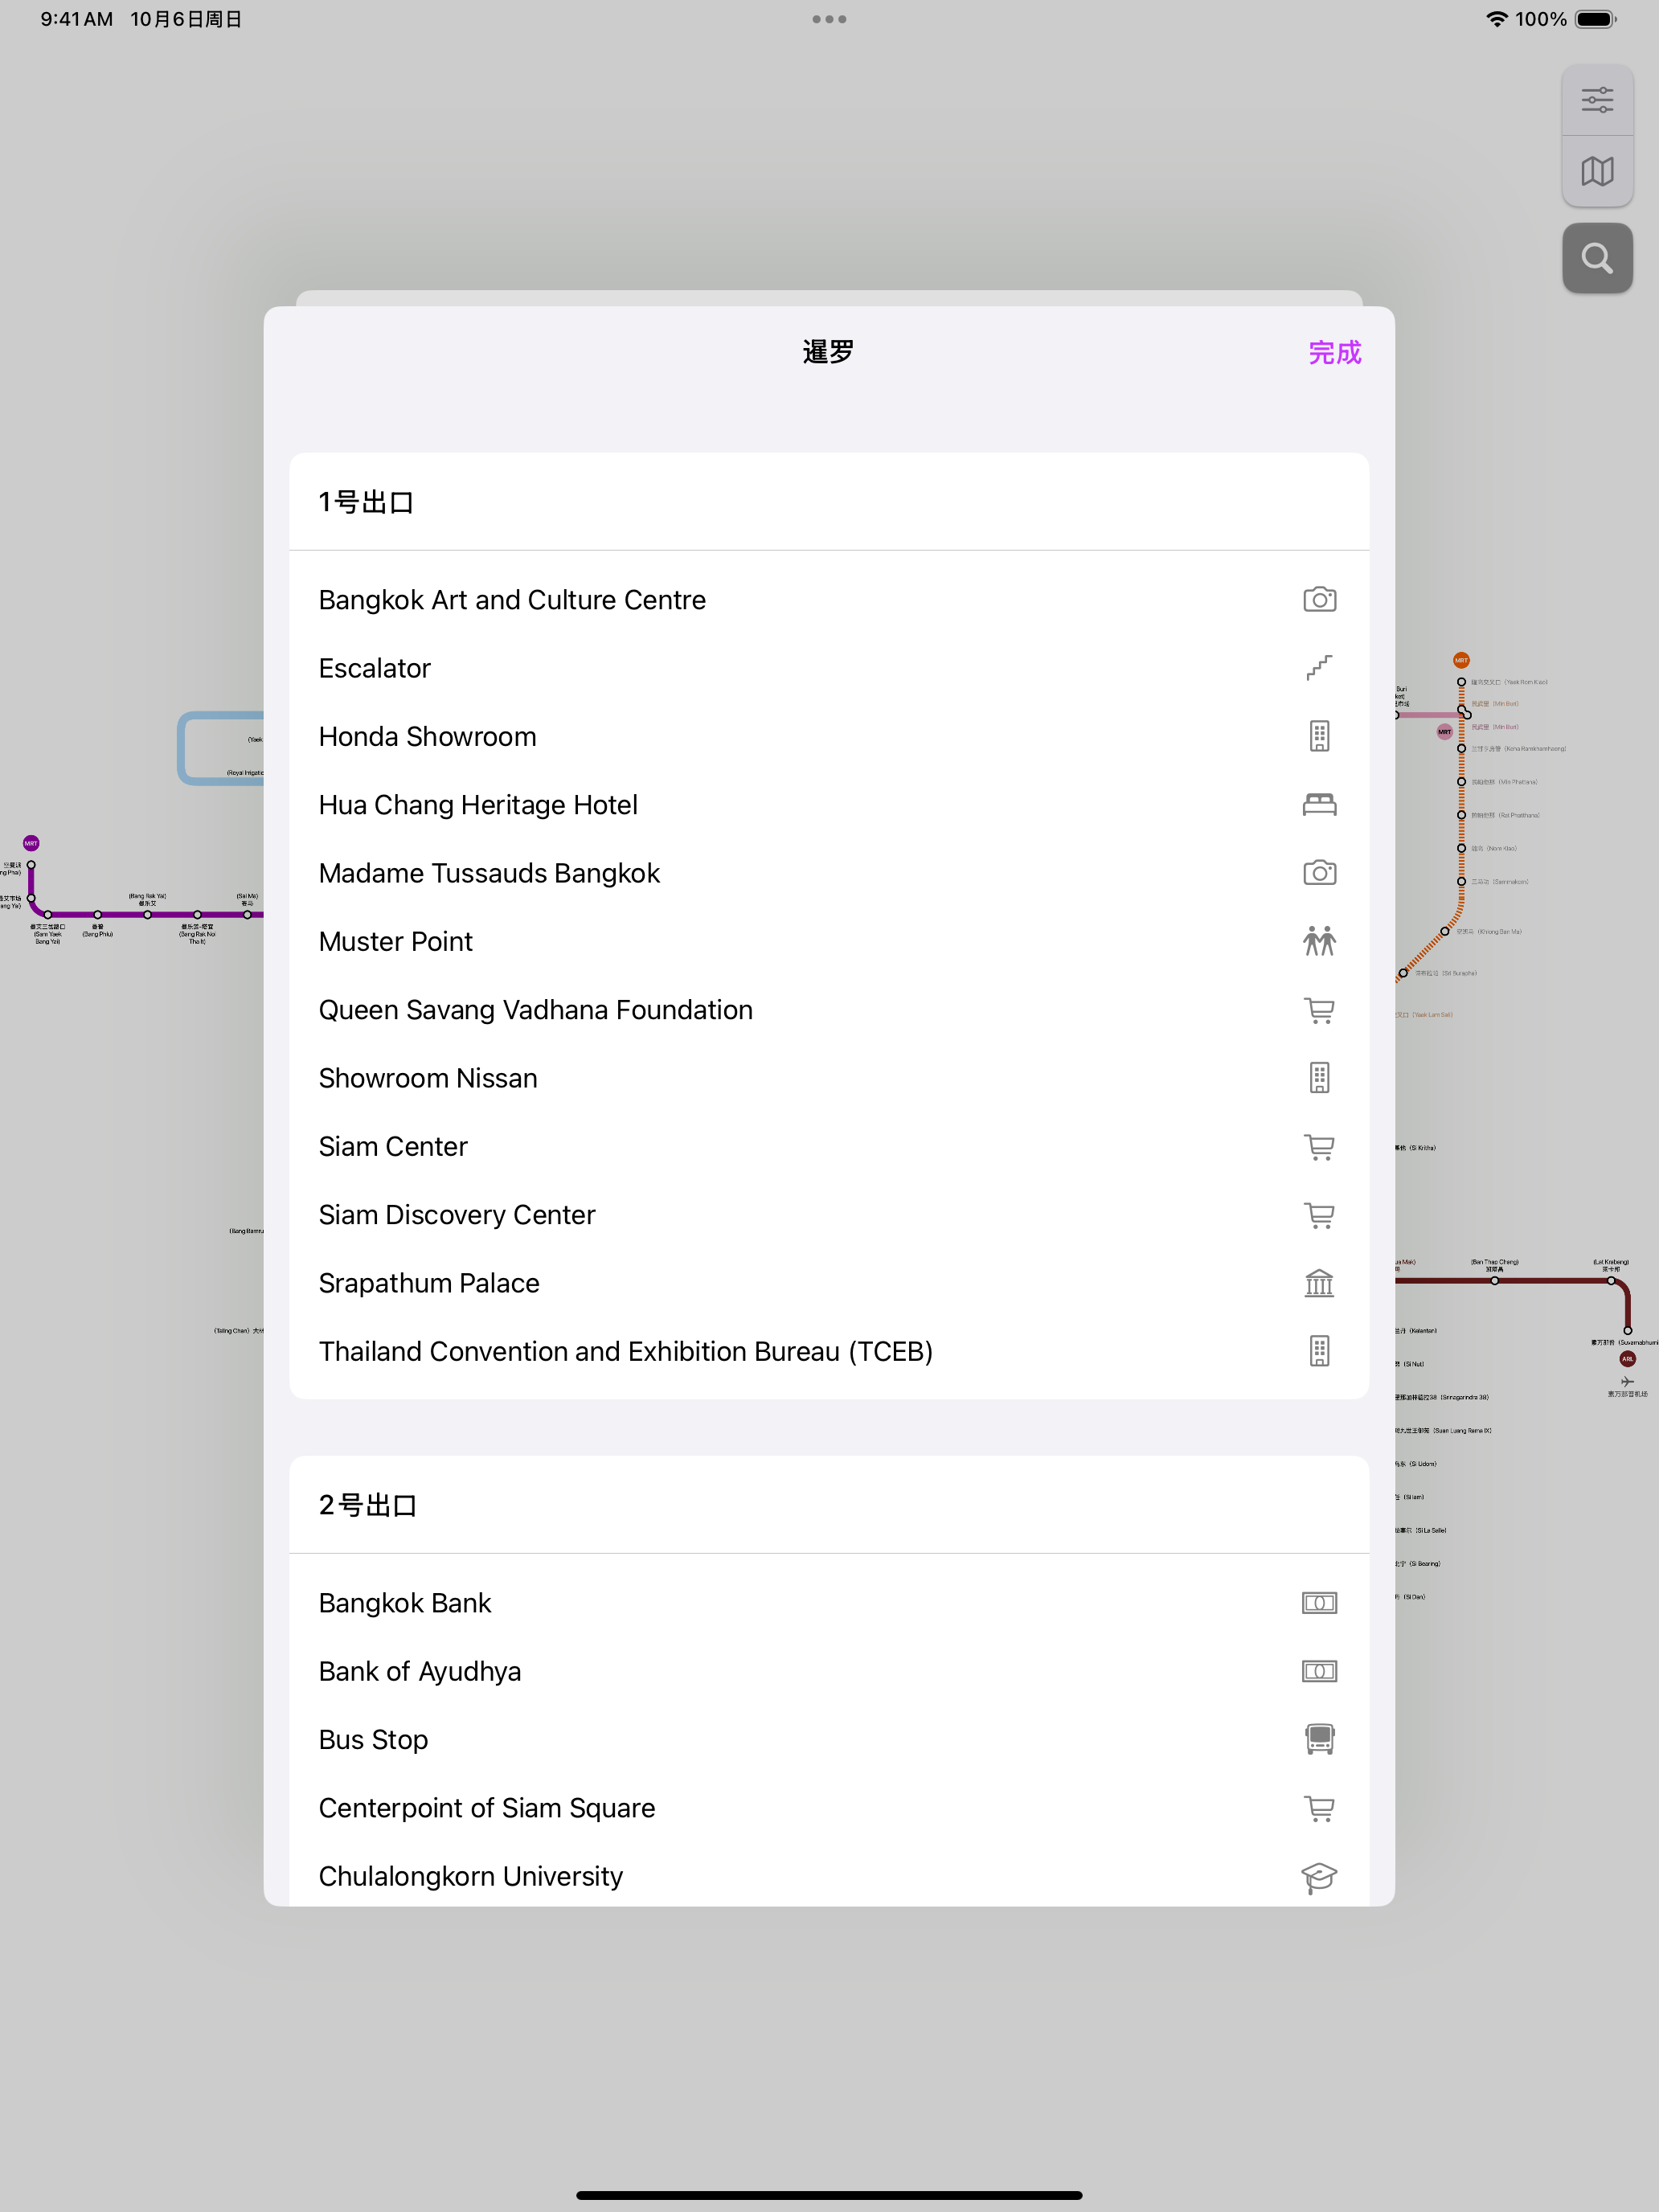Screen dimensions: 1659x2212
Task: Select the Bangkok Bank entry
Action: tap(829, 1603)
